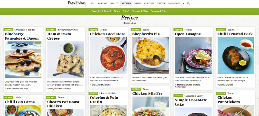
Task: Follow the Quick Chicken Classics link
Action: [x=101, y=84]
